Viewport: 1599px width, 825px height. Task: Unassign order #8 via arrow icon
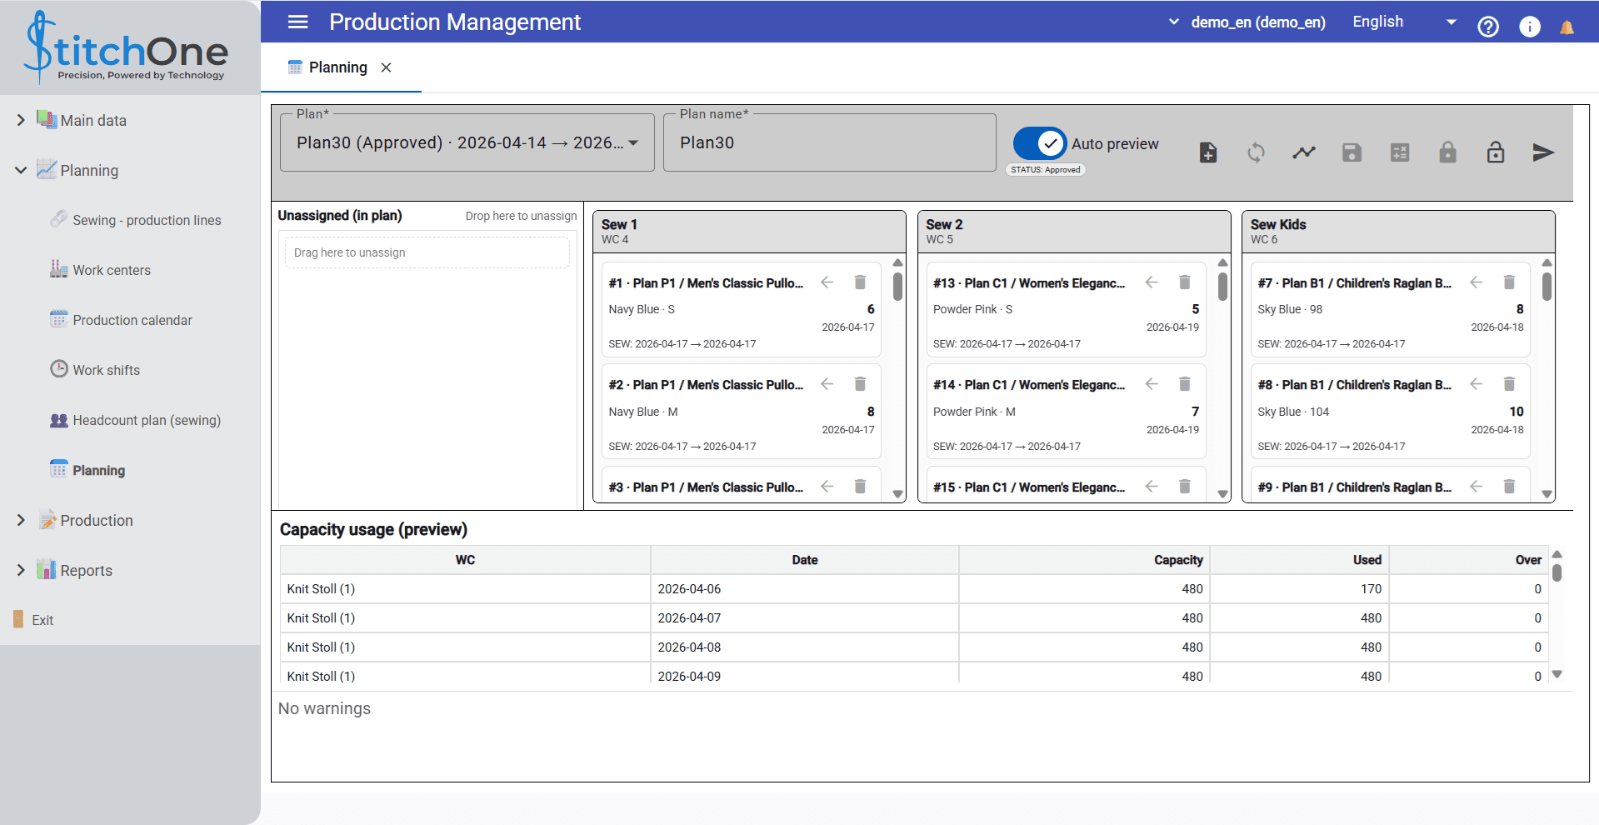tap(1477, 384)
